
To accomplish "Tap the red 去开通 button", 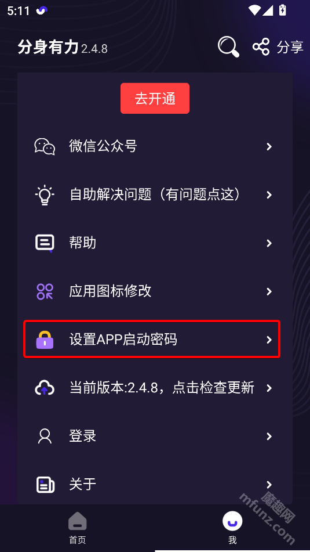I will pyautogui.click(x=155, y=99).
